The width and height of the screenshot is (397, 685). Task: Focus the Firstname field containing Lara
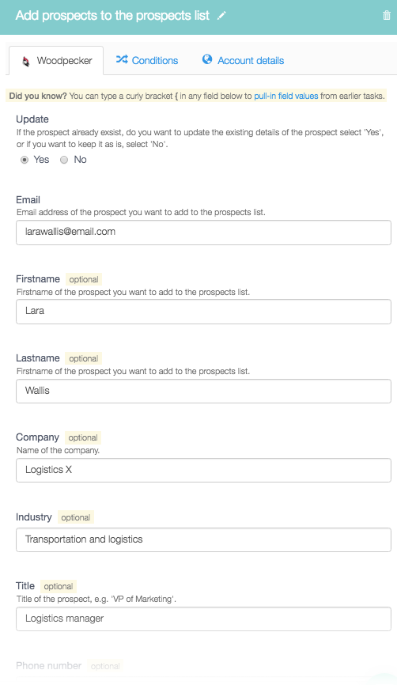tap(203, 312)
